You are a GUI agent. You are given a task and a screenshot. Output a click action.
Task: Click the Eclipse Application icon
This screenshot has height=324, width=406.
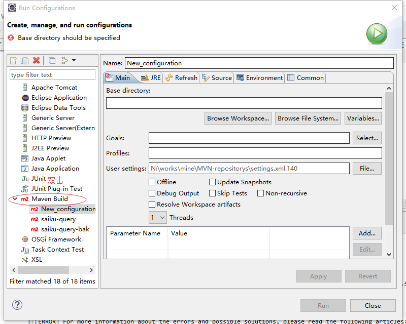25,98
